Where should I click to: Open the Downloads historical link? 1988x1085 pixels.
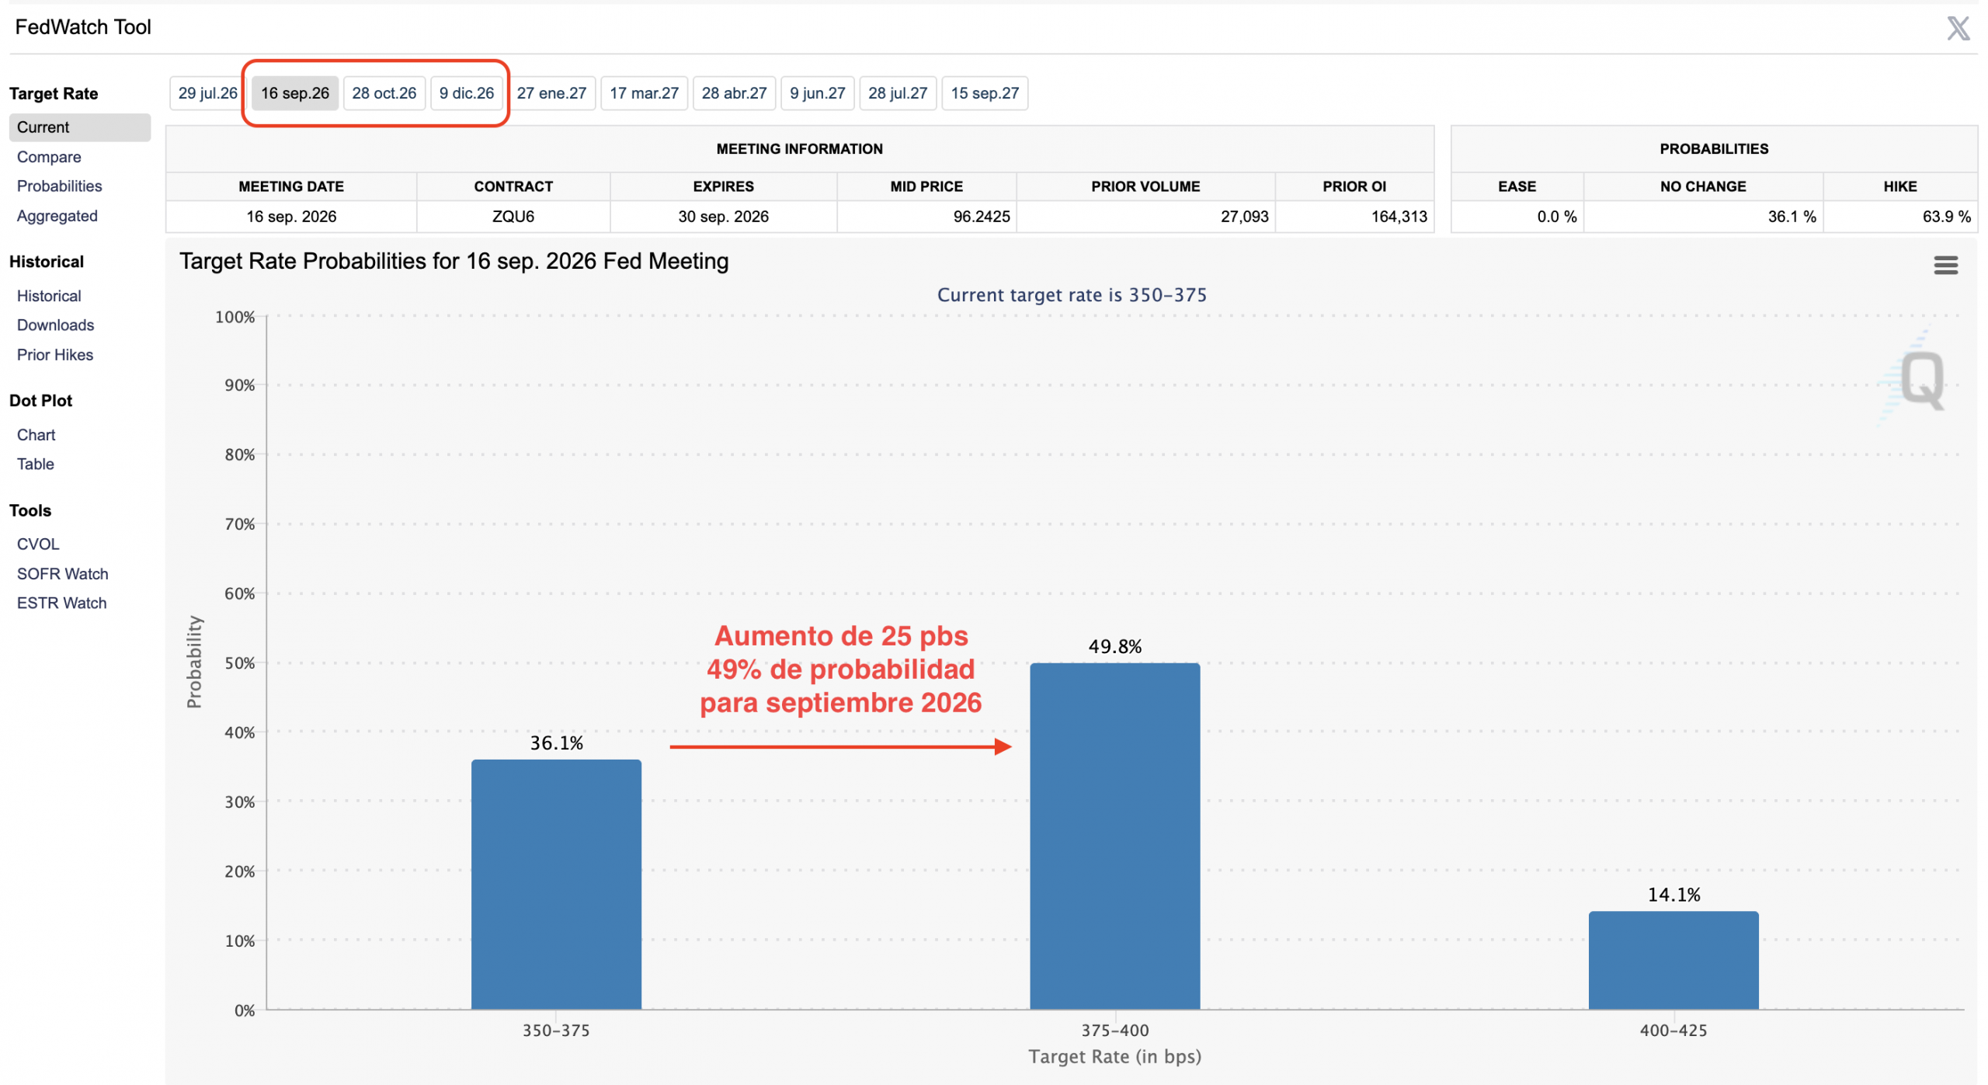tap(55, 325)
